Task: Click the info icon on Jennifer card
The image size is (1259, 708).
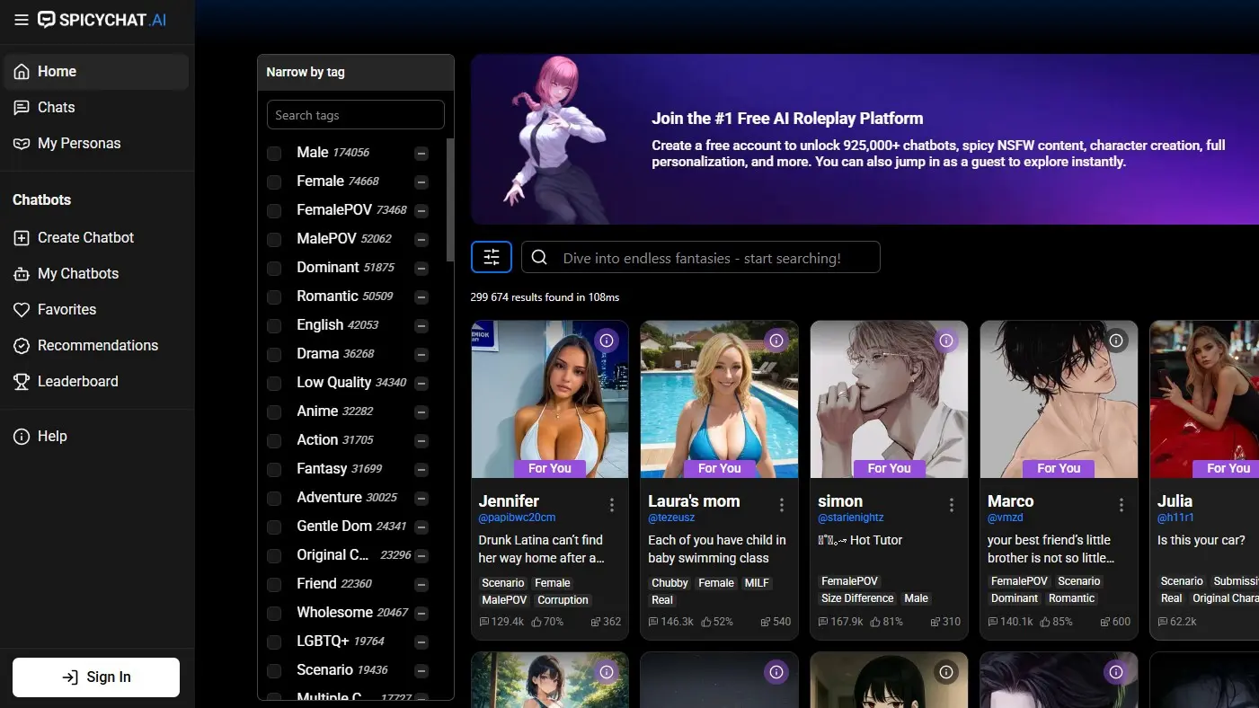Action: [607, 341]
